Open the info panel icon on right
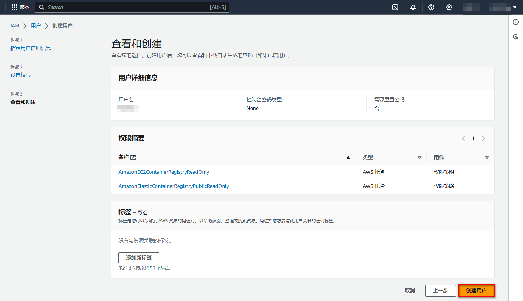This screenshot has width=523, height=301. point(516,22)
